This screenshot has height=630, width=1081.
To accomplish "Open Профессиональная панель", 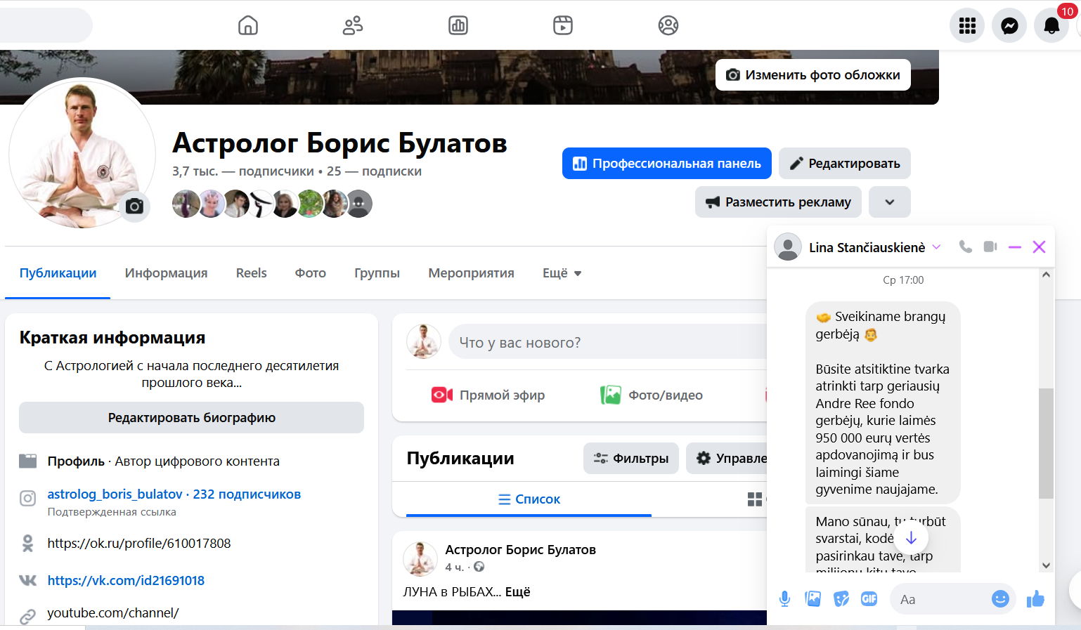I will click(x=667, y=164).
